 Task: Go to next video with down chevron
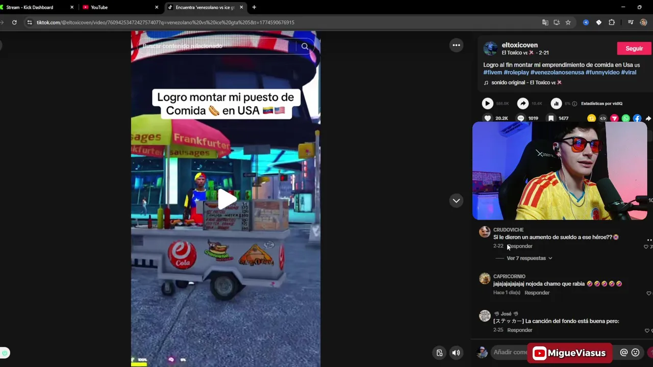pyautogui.click(x=456, y=200)
